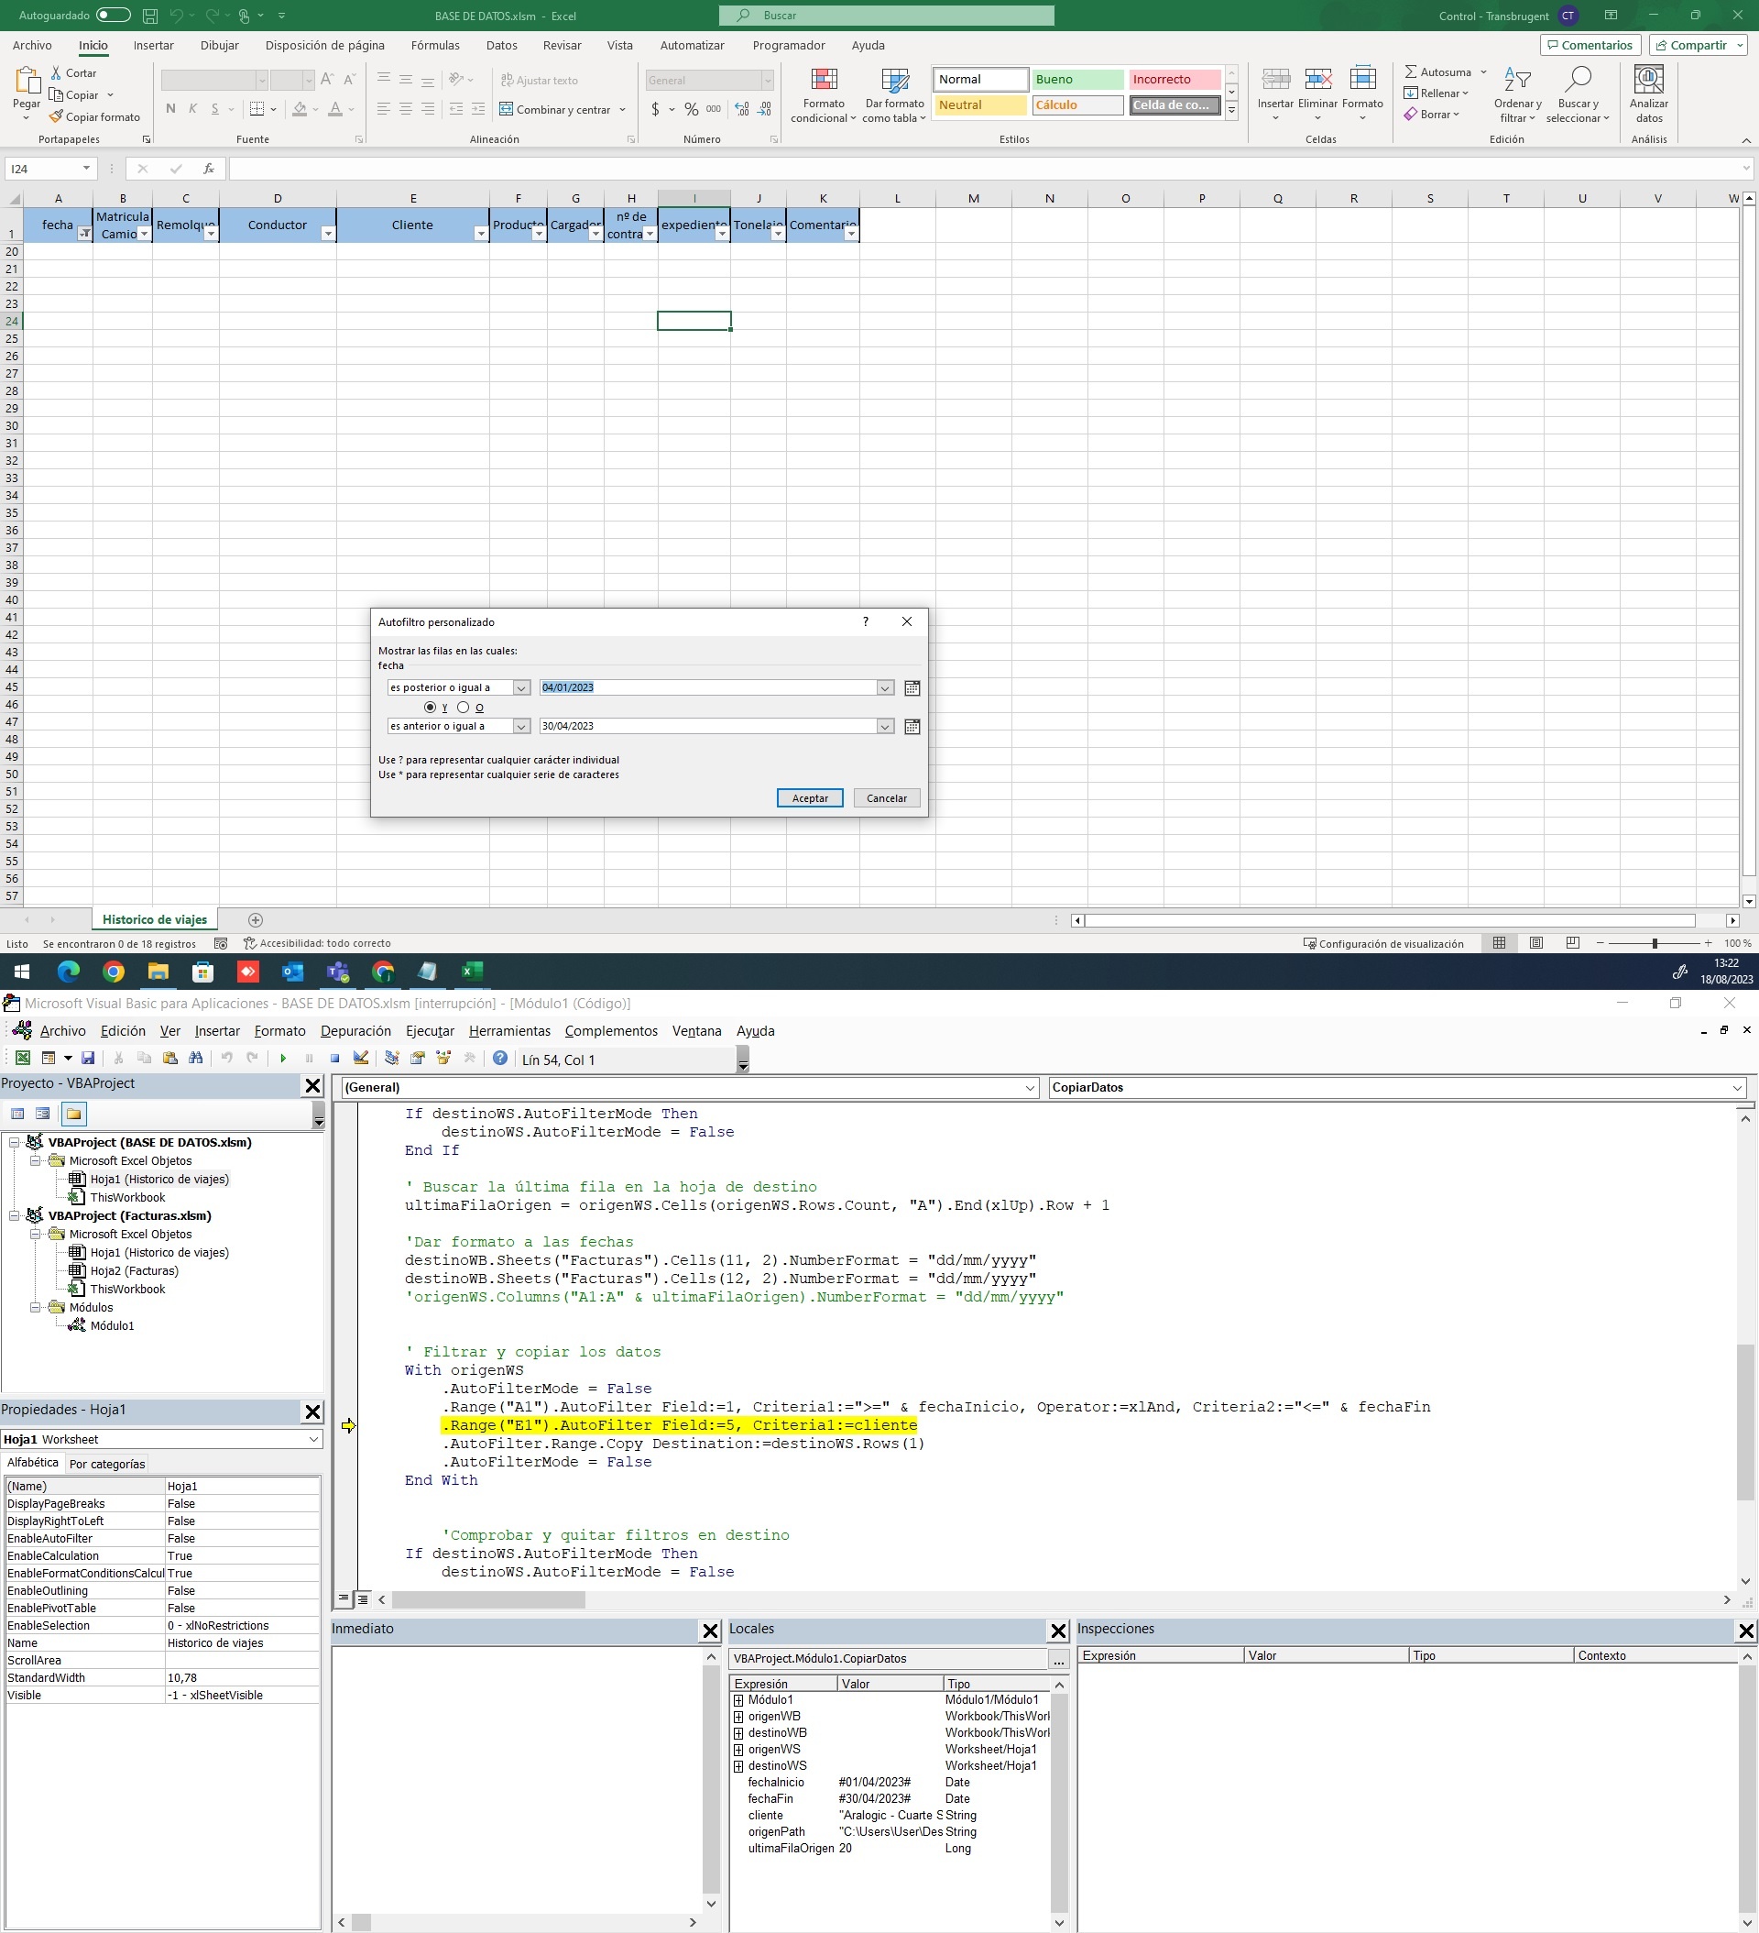This screenshot has width=1759, height=1933.
Task: Click Windows Start button
Action: 22,972
